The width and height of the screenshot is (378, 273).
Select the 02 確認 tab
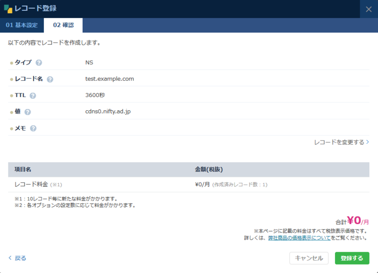[x=63, y=25]
